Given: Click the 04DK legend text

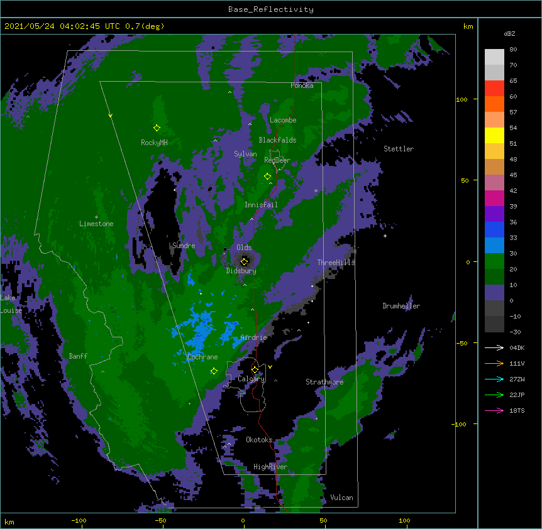Looking at the screenshot, I should (517, 347).
